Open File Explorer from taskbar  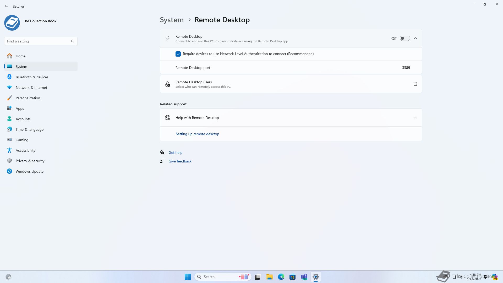tap(270, 277)
